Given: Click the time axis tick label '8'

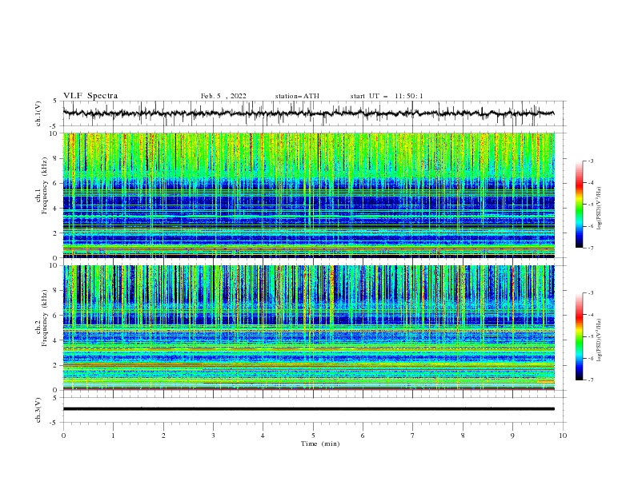Looking at the screenshot, I should [x=463, y=435].
